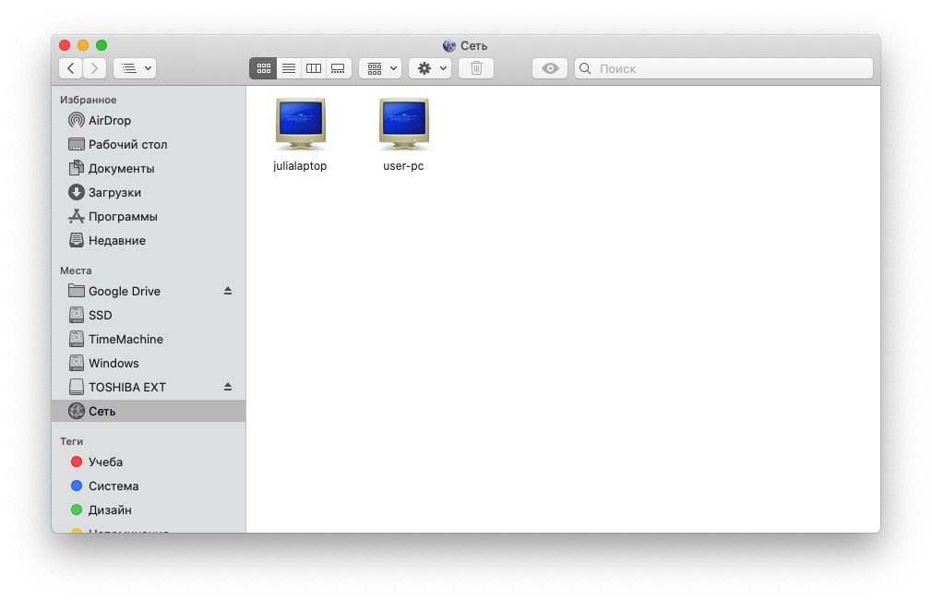Open the TimeMachine volume
The image size is (932, 601).
149,339
